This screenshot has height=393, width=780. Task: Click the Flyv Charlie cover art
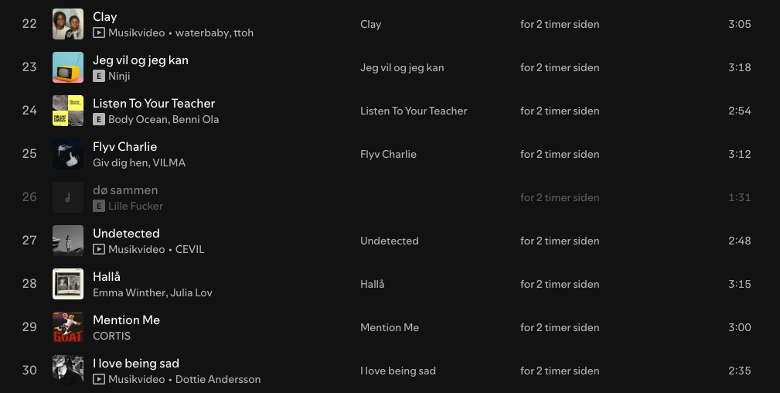(x=68, y=154)
